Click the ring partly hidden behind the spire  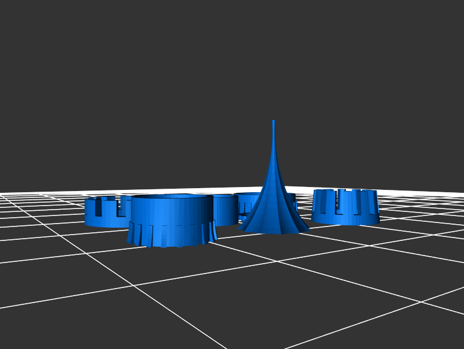point(249,203)
